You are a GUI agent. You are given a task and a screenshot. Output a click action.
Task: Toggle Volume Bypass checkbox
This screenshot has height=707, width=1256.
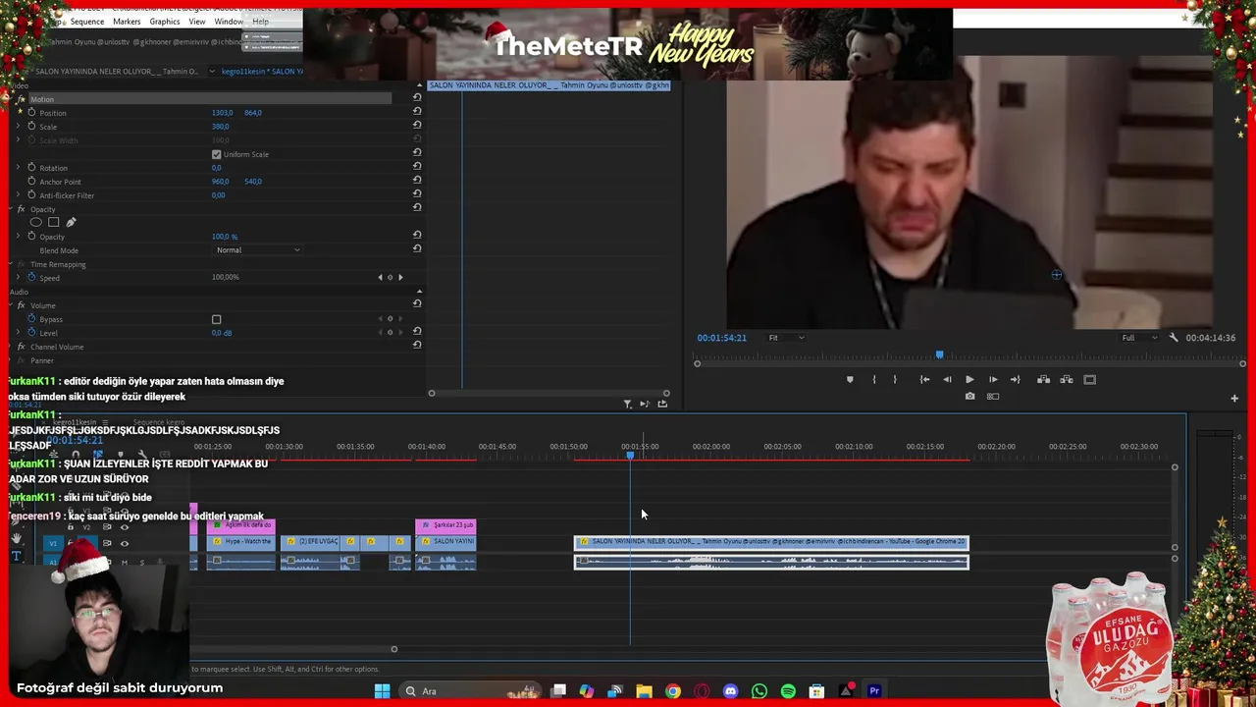click(x=216, y=319)
